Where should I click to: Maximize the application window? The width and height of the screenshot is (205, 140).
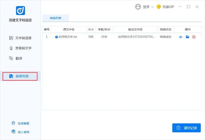[x=188, y=7]
